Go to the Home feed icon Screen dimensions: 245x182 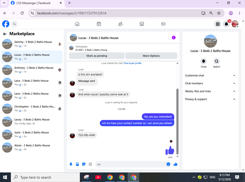click(x=77, y=24)
